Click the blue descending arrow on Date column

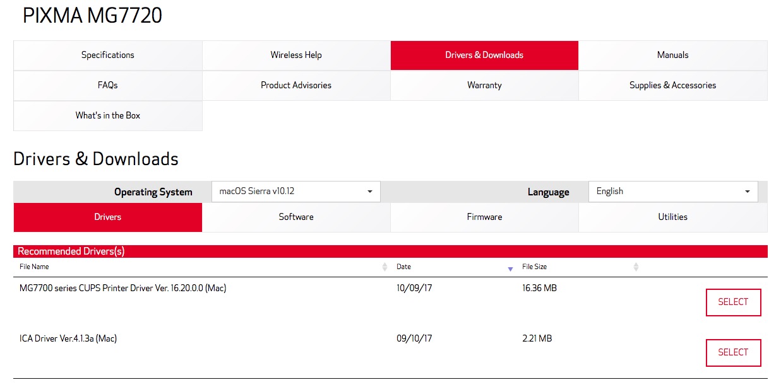510,268
